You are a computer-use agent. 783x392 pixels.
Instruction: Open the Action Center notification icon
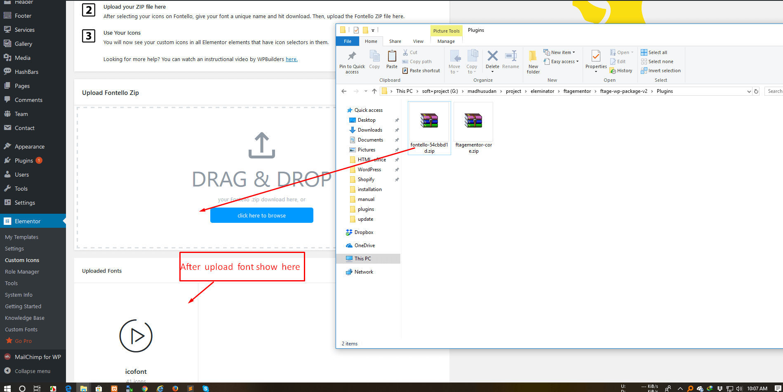(777, 388)
